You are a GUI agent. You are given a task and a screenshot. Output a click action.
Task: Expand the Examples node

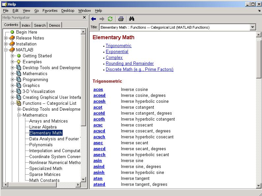pos(13,62)
